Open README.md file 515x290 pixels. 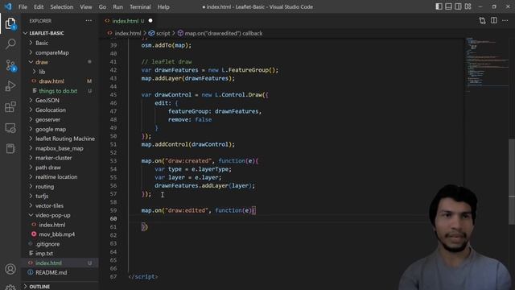pyautogui.click(x=51, y=272)
